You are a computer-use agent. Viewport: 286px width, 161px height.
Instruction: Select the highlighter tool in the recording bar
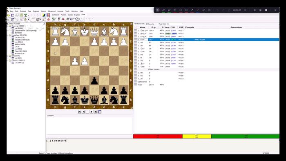pos(169,10)
